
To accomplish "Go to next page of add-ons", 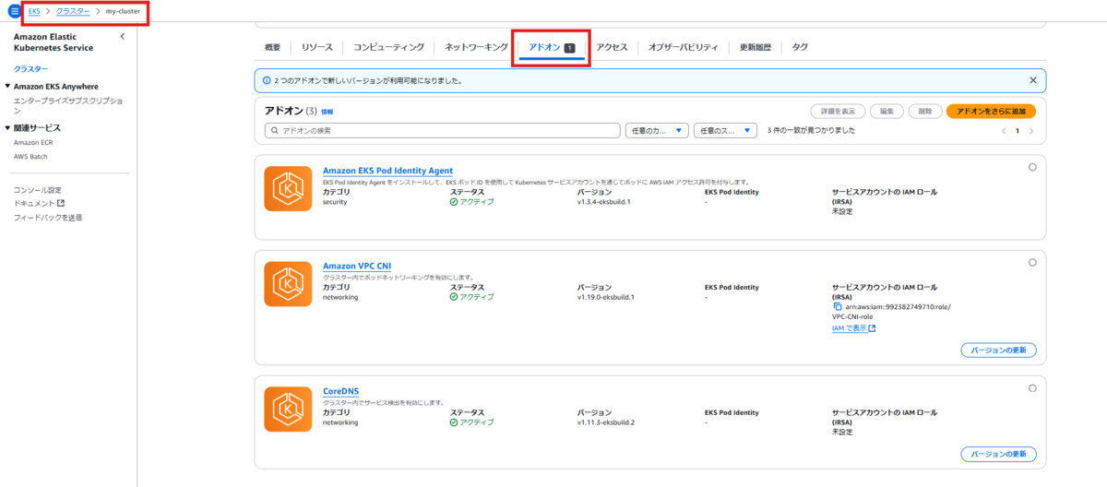I will coord(1031,131).
